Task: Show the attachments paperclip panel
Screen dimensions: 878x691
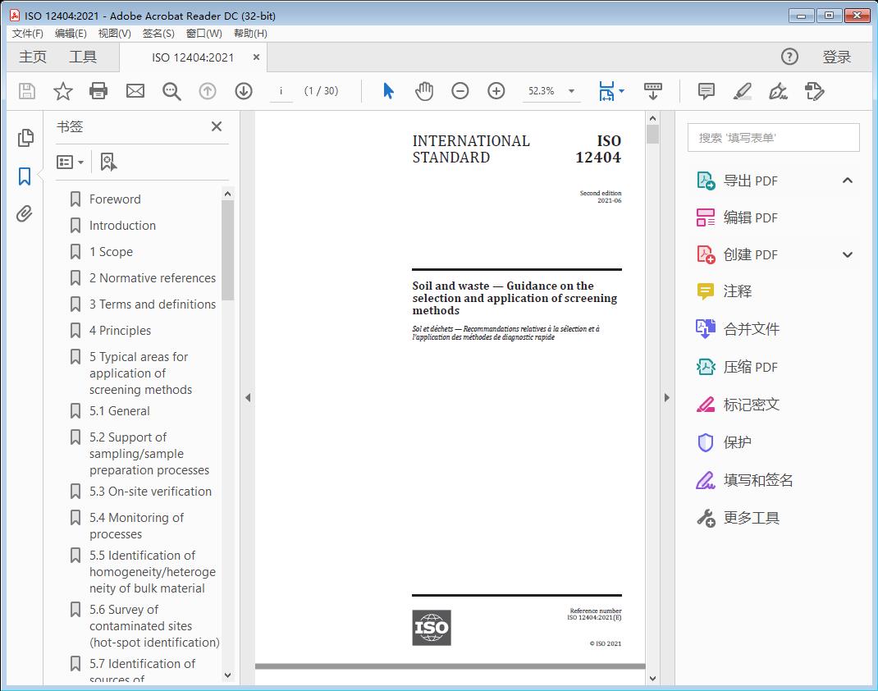Action: (25, 214)
